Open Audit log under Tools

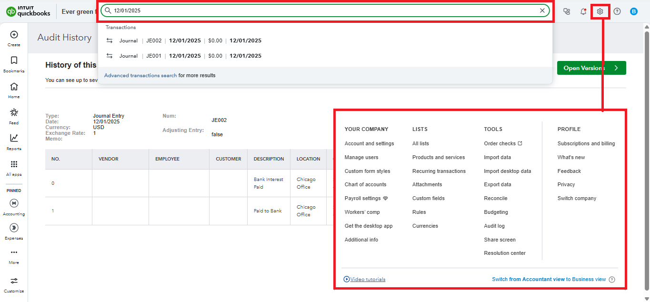coord(494,226)
